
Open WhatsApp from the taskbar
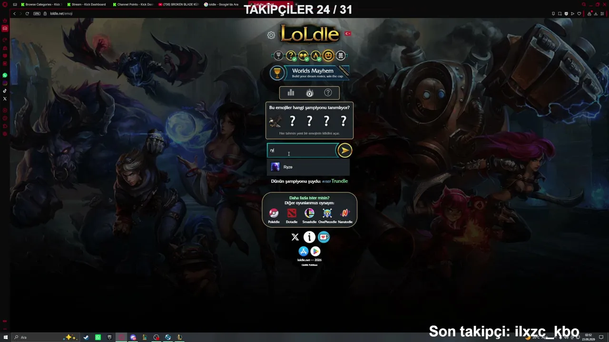tap(98, 337)
